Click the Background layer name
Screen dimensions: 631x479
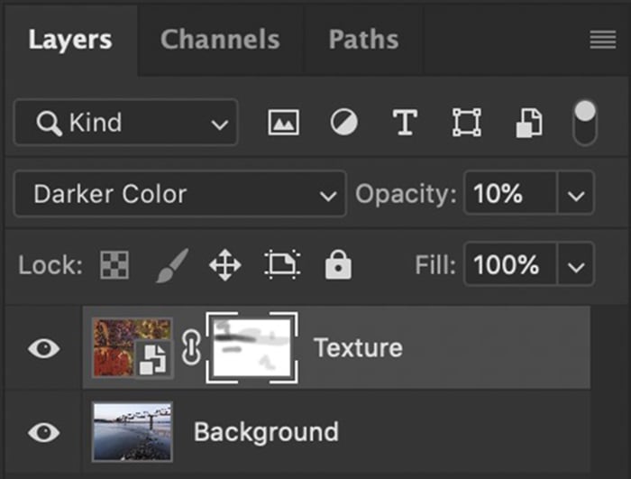coord(266,432)
